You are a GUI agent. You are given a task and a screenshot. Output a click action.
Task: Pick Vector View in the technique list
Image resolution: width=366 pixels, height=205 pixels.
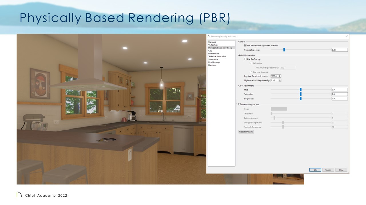213,45
